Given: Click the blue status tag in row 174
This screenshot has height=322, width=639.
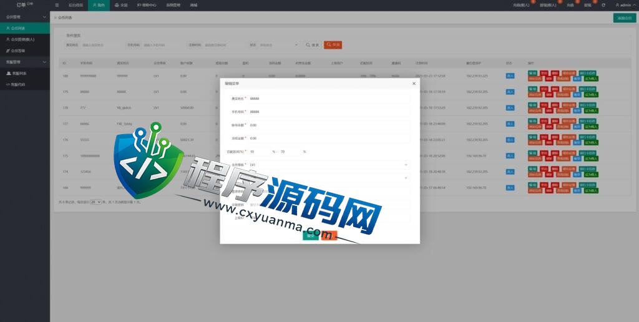Looking at the screenshot, I should [510, 172].
